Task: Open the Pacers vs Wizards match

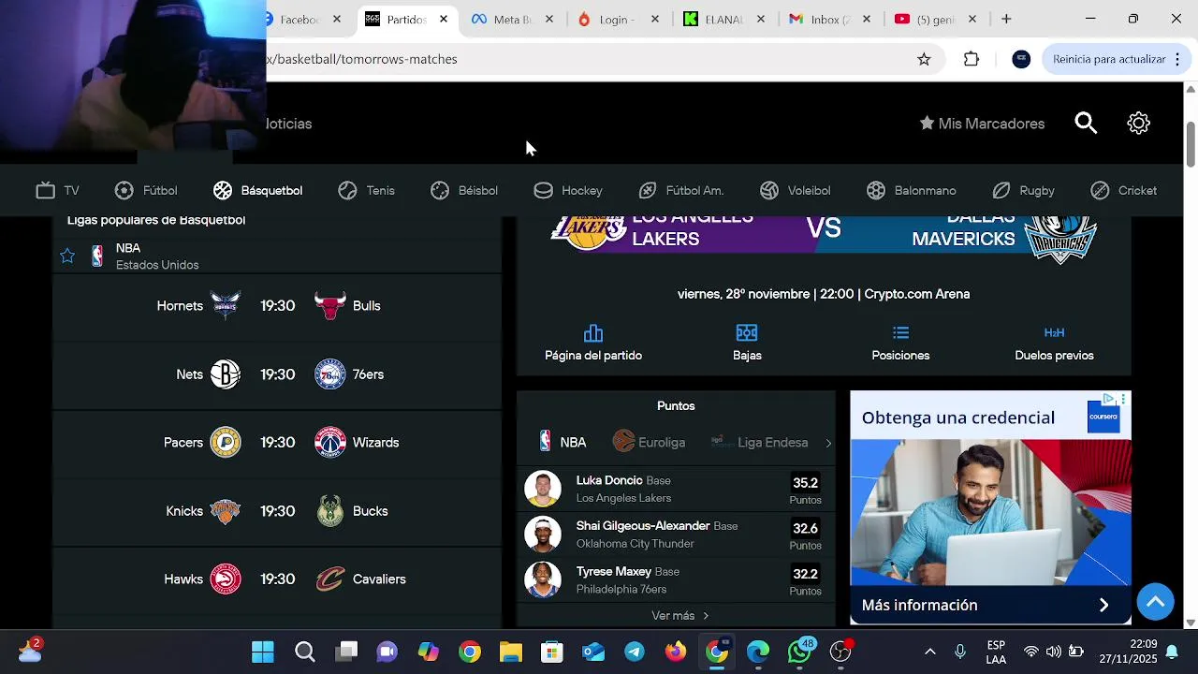Action: [278, 443]
